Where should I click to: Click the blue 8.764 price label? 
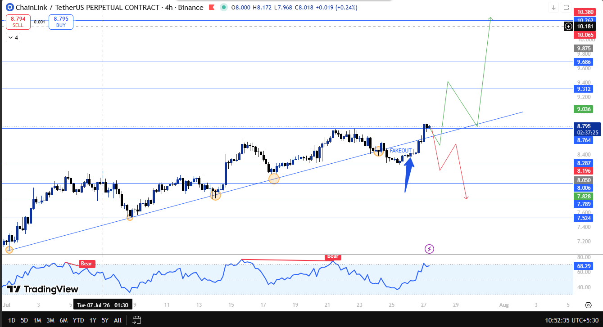pos(585,140)
